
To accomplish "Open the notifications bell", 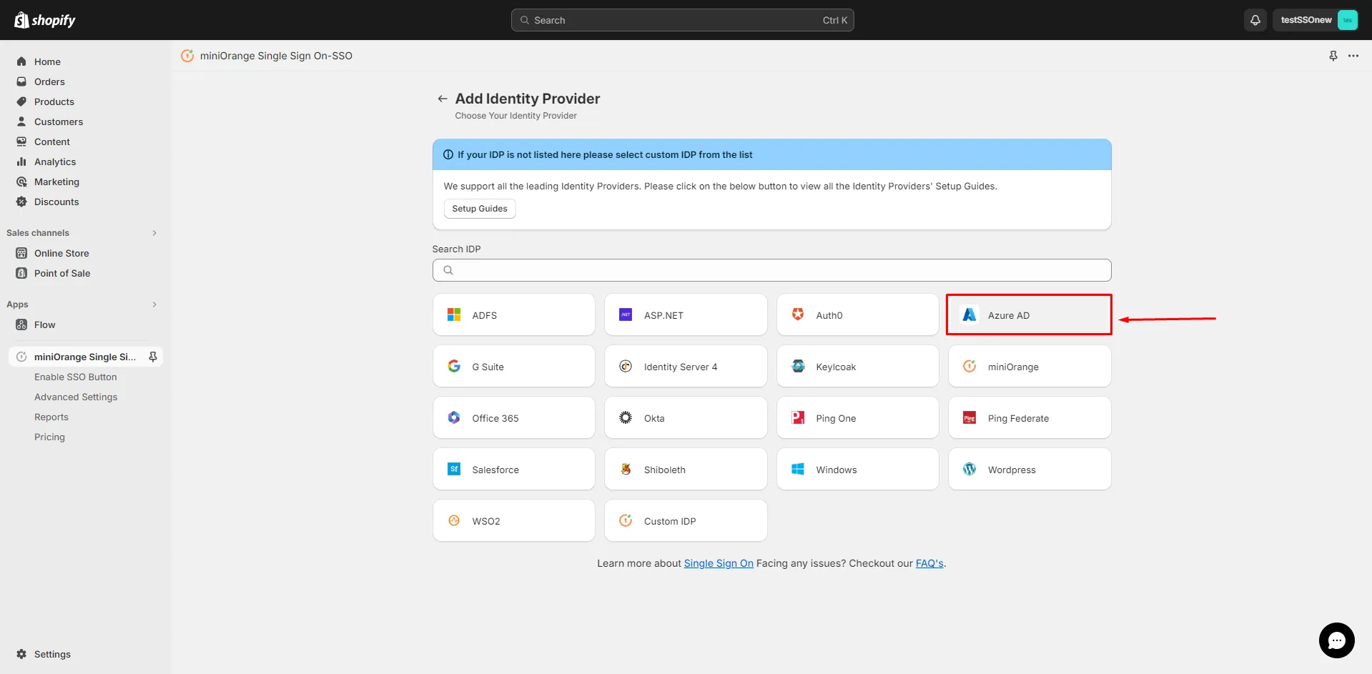I will [1255, 20].
